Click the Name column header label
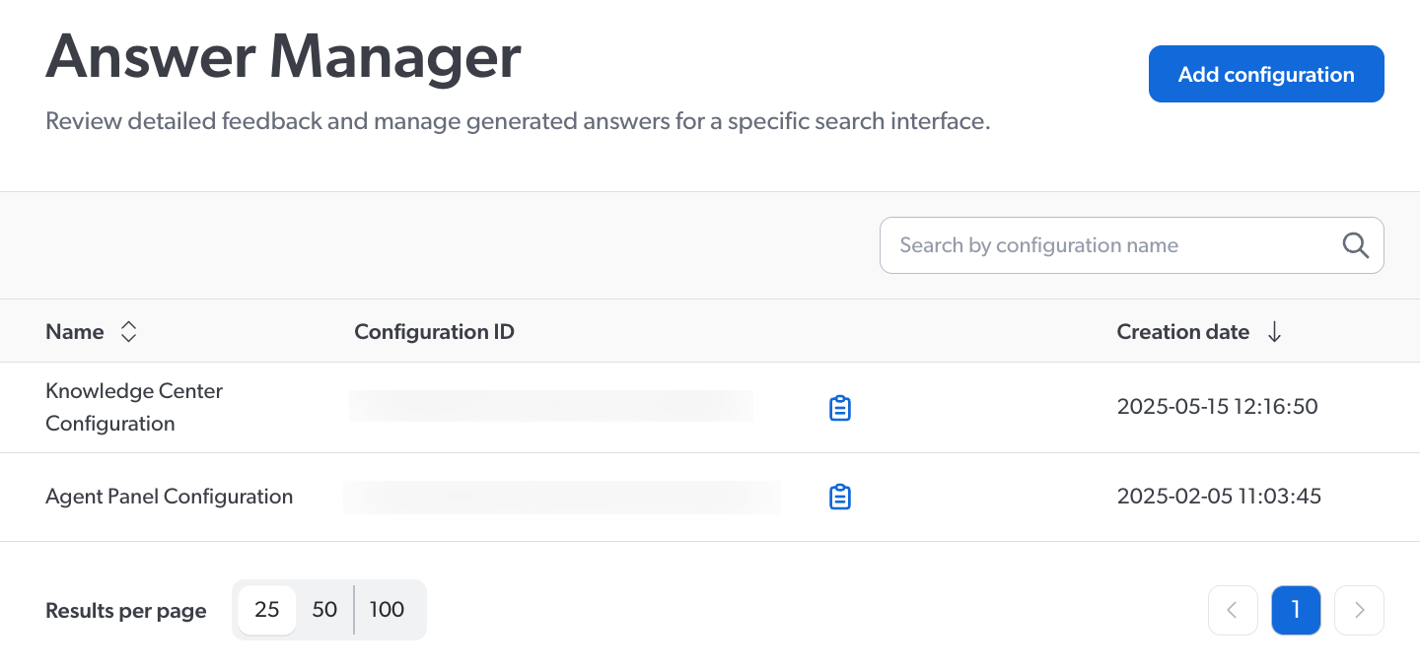Viewport: 1420px width, 668px height. click(75, 332)
